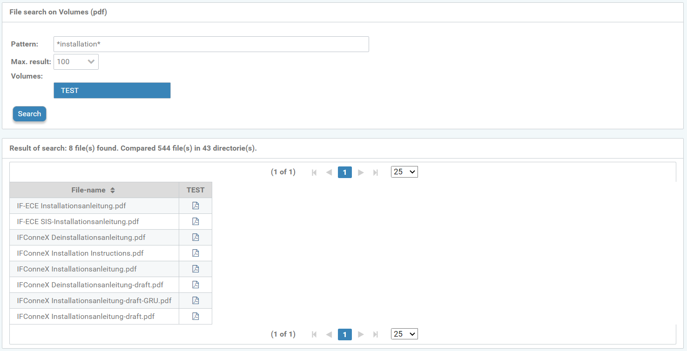Jump to first page in top paginator

314,172
